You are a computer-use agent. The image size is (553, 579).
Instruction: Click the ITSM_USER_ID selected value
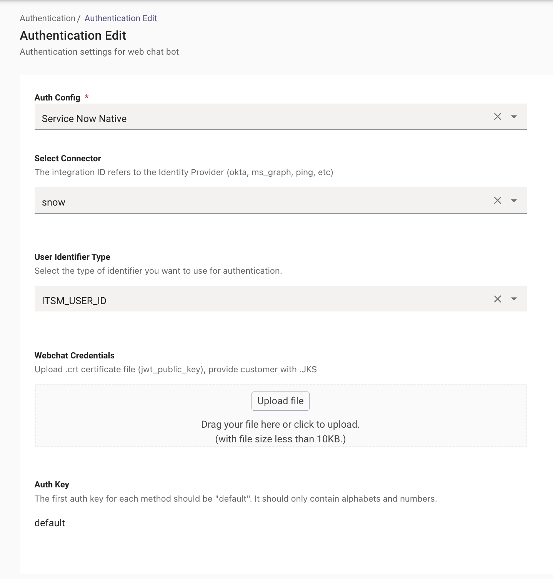click(74, 301)
